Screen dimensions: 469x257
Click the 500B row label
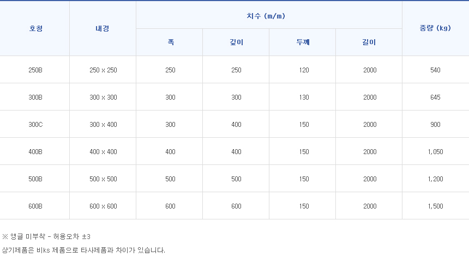(x=35, y=179)
